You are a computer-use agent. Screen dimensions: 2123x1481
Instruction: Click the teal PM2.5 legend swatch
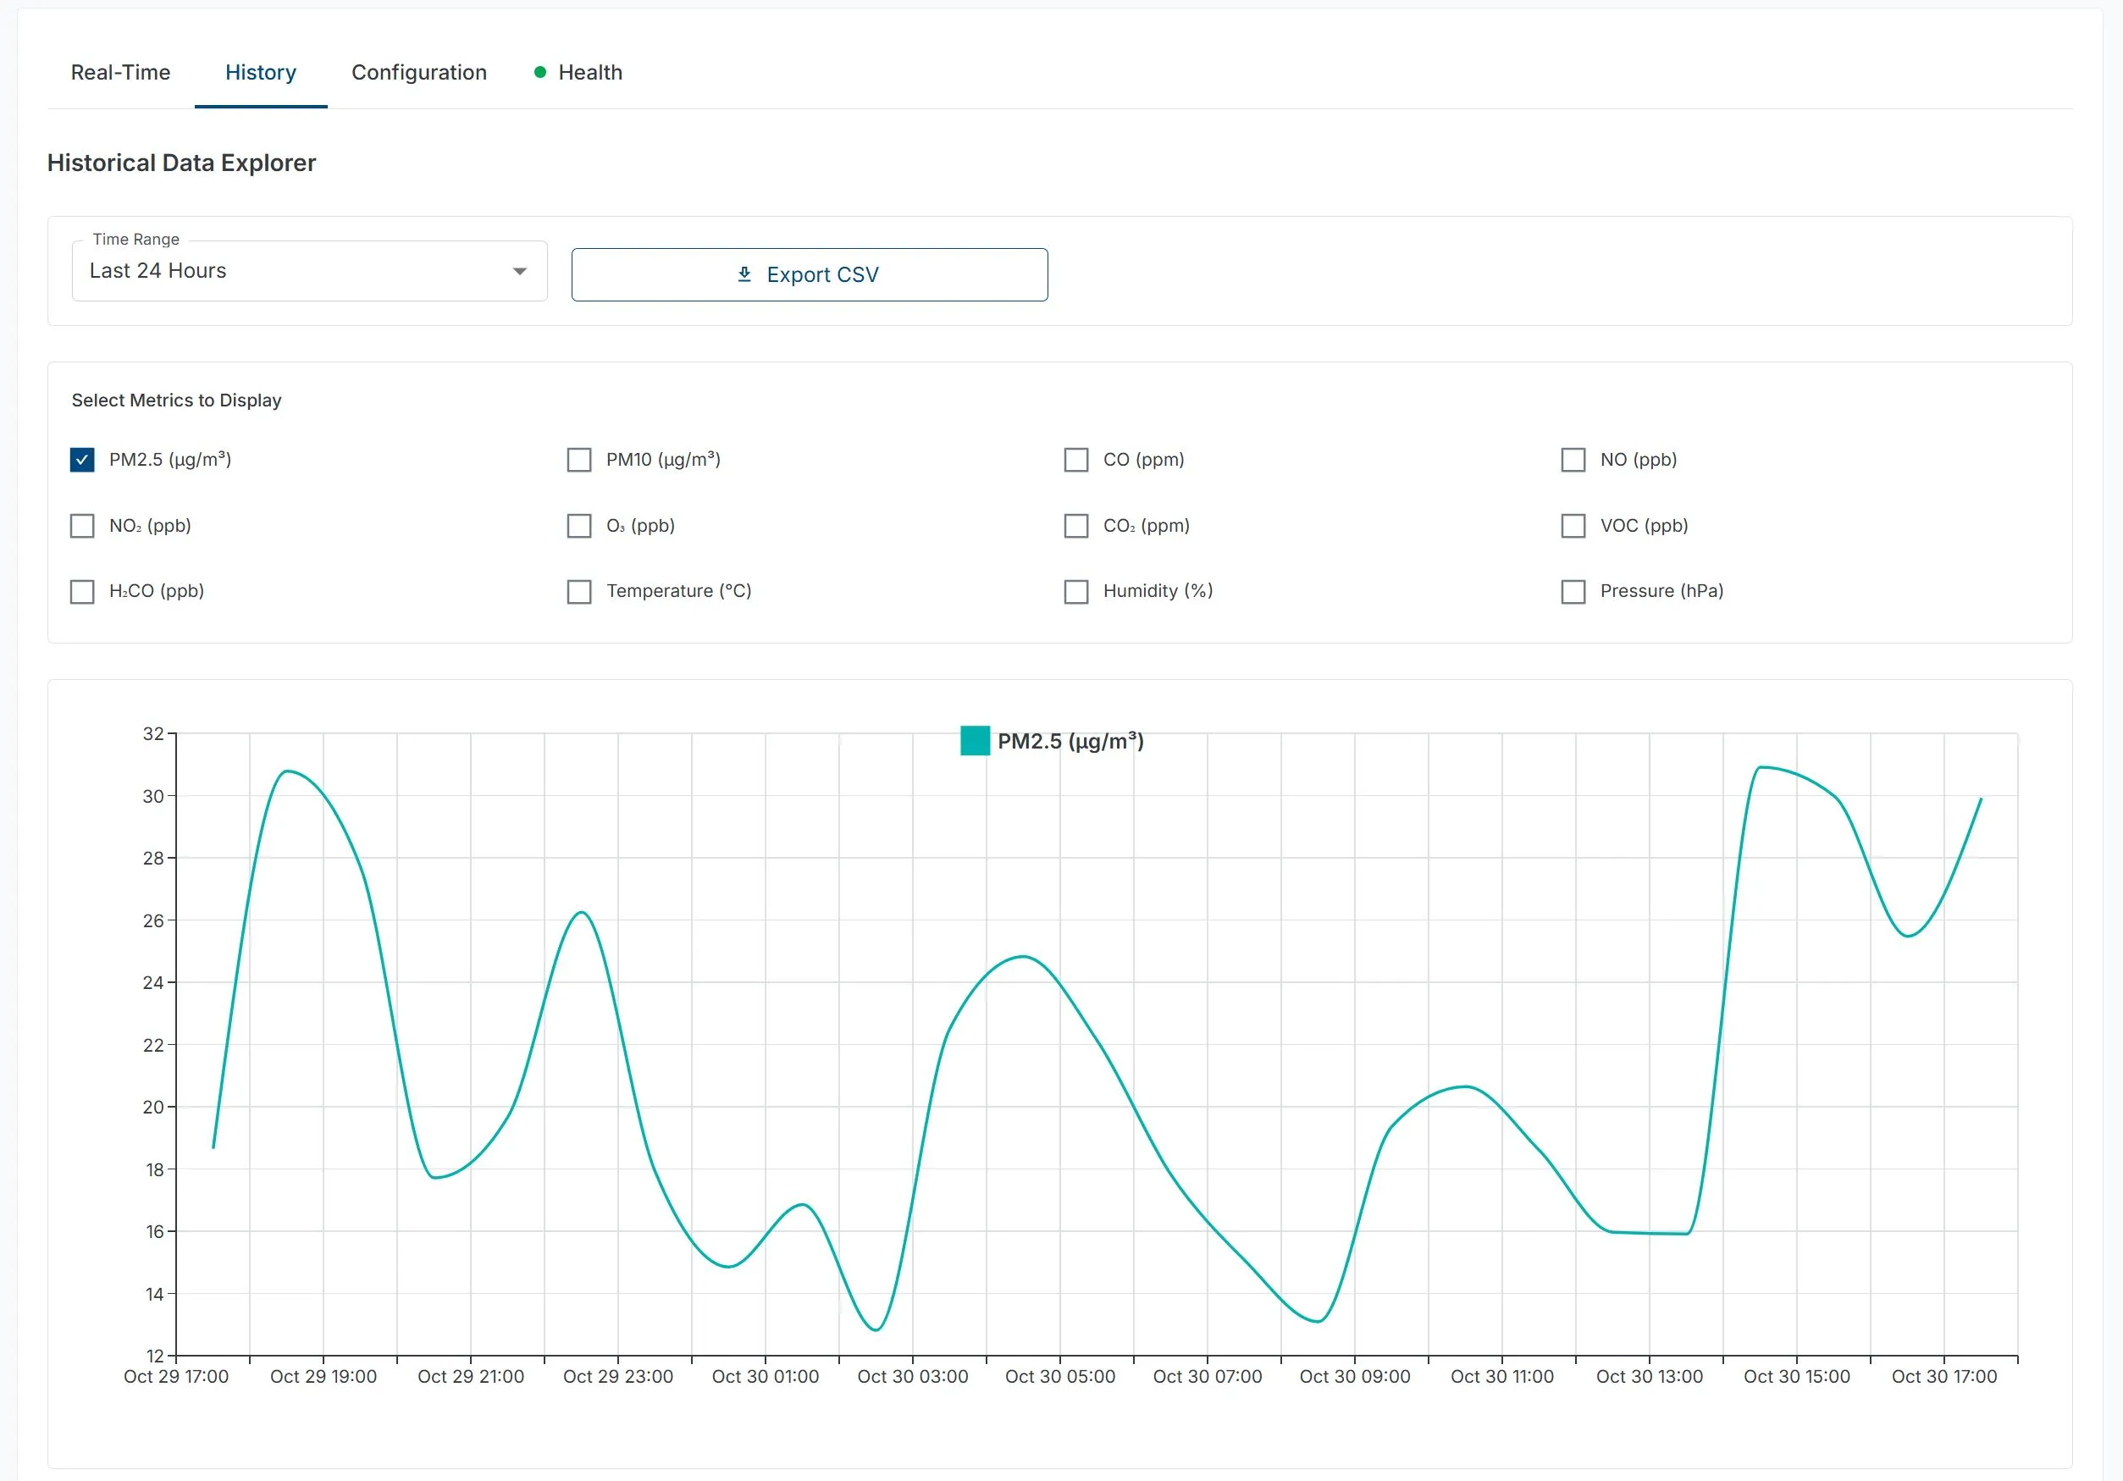tap(975, 740)
